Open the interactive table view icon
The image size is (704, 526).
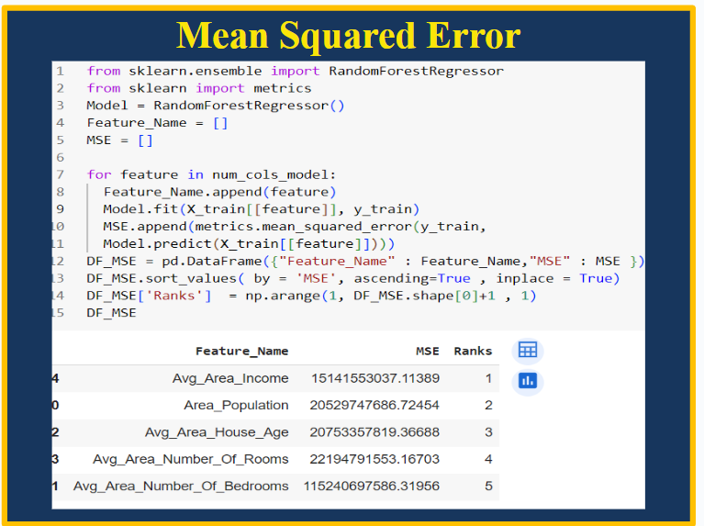point(528,350)
